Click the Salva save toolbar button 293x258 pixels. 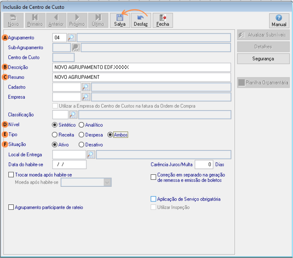coord(120,20)
